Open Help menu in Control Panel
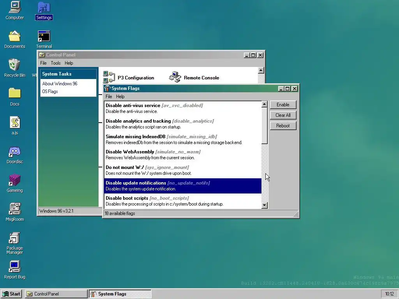 (69, 63)
